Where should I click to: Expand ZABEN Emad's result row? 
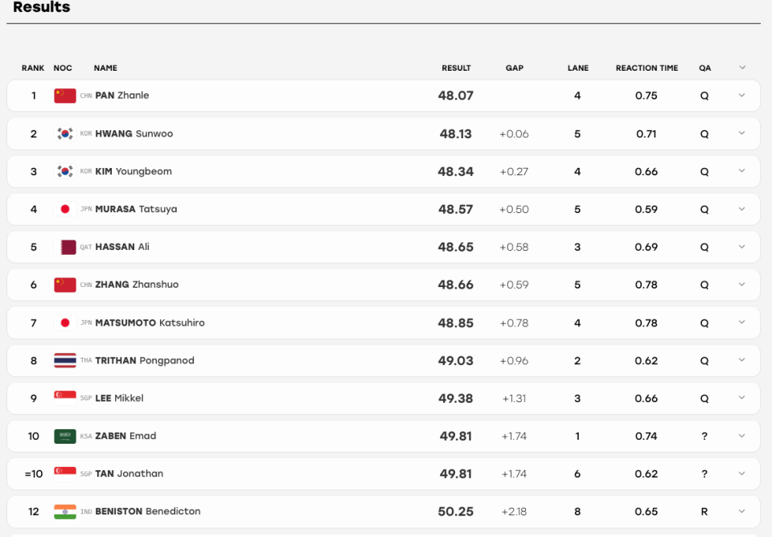click(742, 436)
